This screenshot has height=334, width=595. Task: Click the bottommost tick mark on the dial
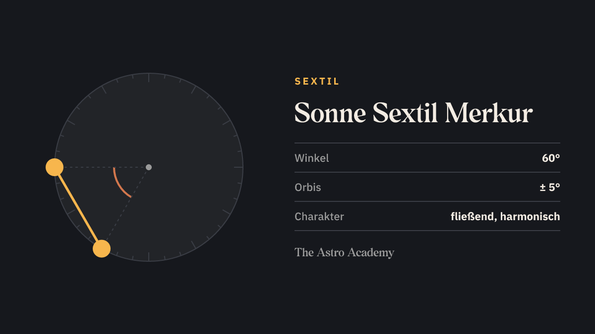[x=149, y=257]
